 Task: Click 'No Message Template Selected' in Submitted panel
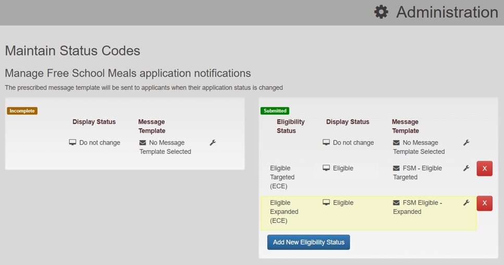419,147
